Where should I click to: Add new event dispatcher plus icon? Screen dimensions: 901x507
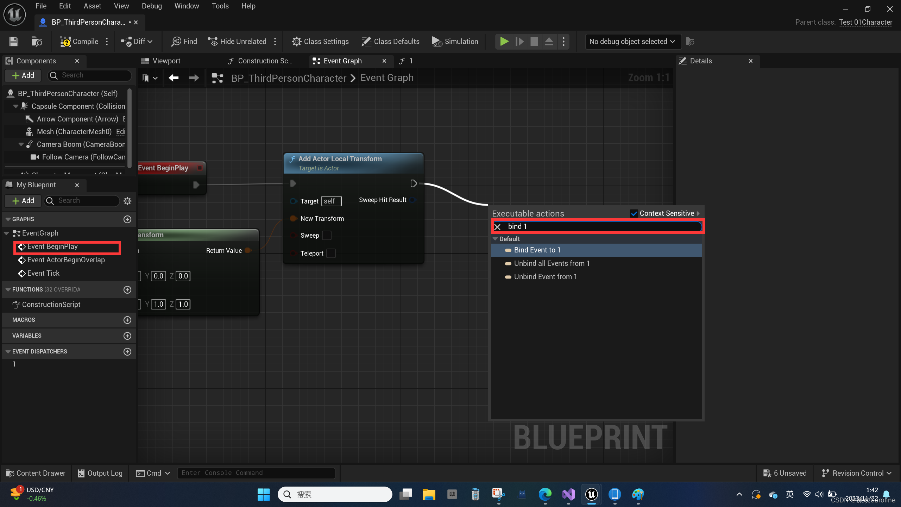127,352
